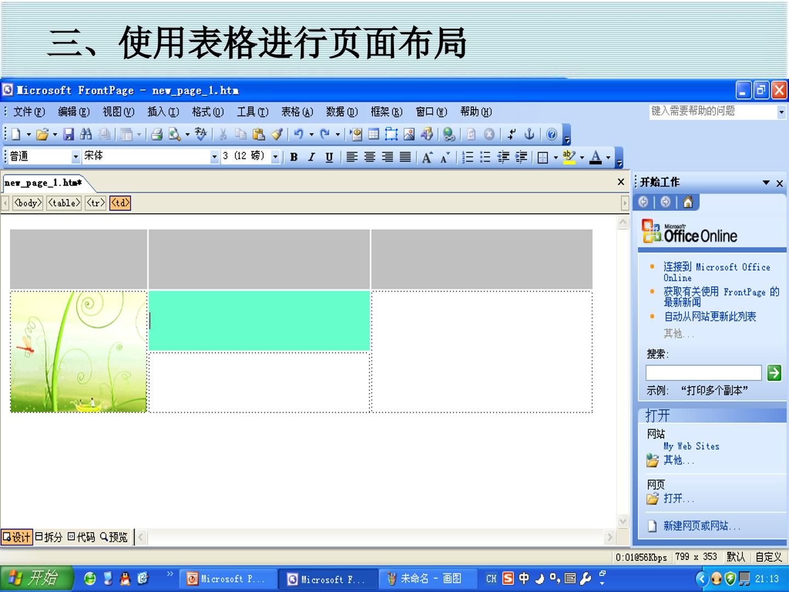Open Print Preview magnifier icon
This screenshot has height=592, width=789.
pyautogui.click(x=175, y=134)
